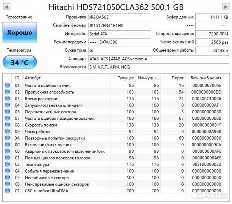
Task: Click the firmware field JP2OA50E
Action: (119, 17)
